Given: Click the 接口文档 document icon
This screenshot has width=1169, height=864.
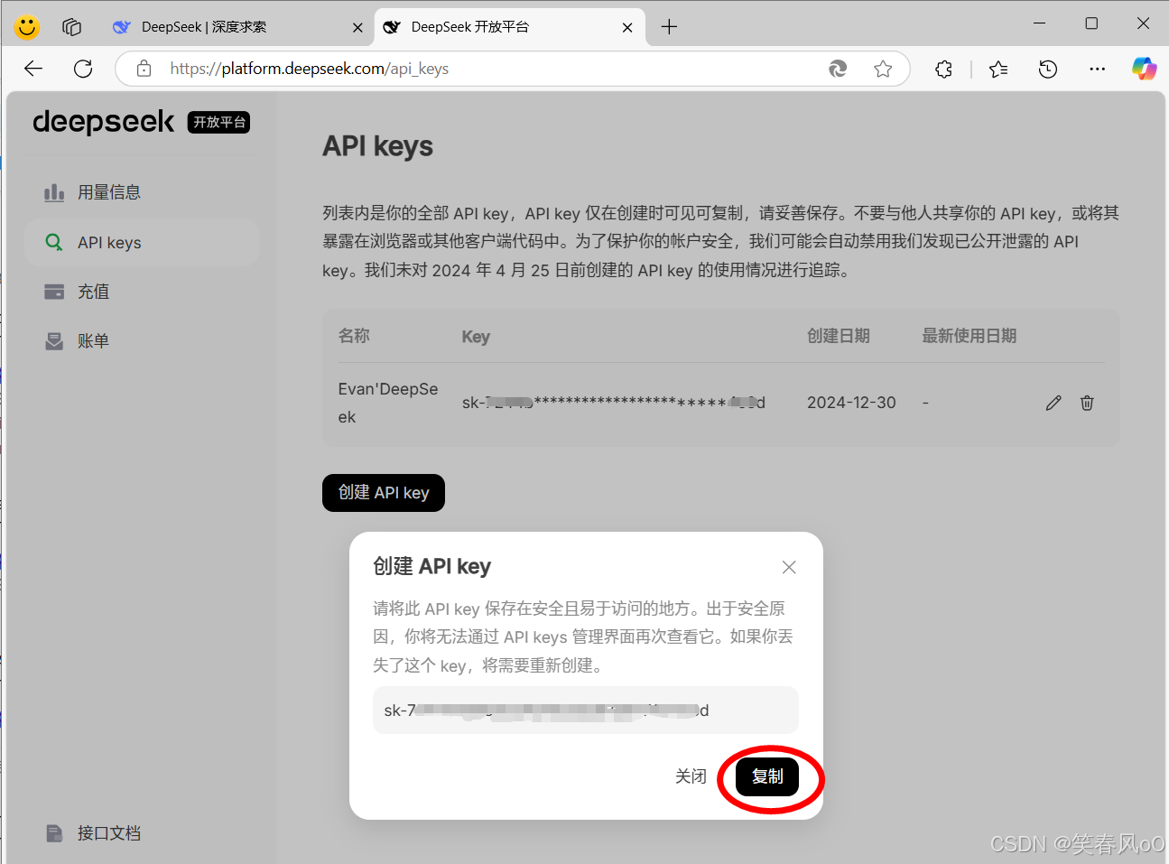Looking at the screenshot, I should pos(54,833).
